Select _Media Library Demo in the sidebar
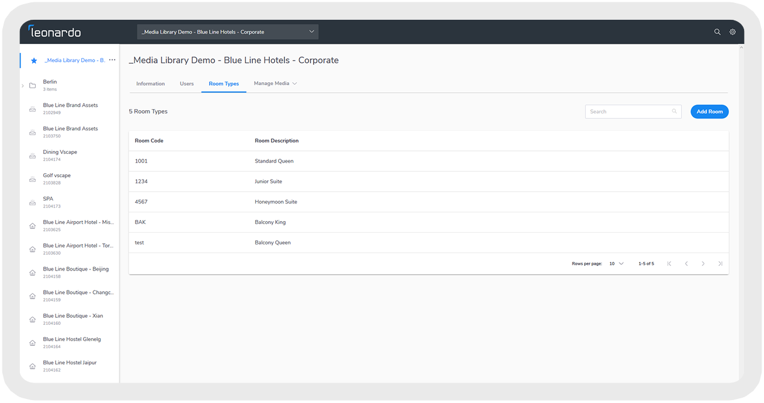 75,61
